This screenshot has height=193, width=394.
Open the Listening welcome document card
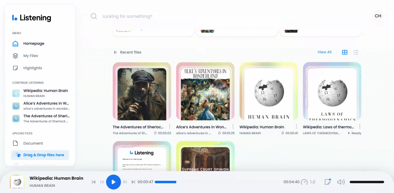tap(142, 156)
